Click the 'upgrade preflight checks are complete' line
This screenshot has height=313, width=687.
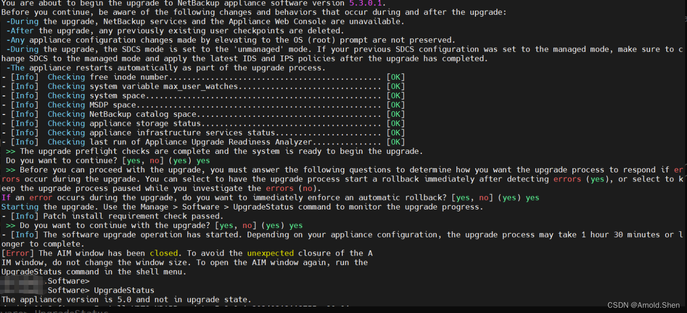pos(214,151)
